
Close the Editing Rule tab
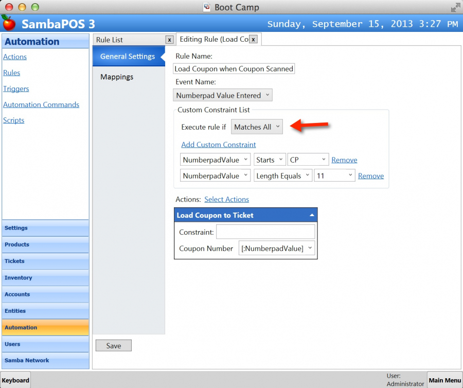[x=253, y=40]
